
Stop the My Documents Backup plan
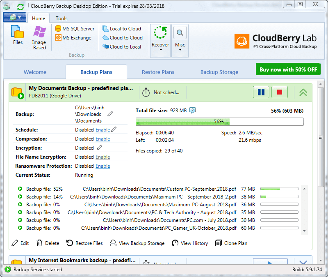coord(280,92)
